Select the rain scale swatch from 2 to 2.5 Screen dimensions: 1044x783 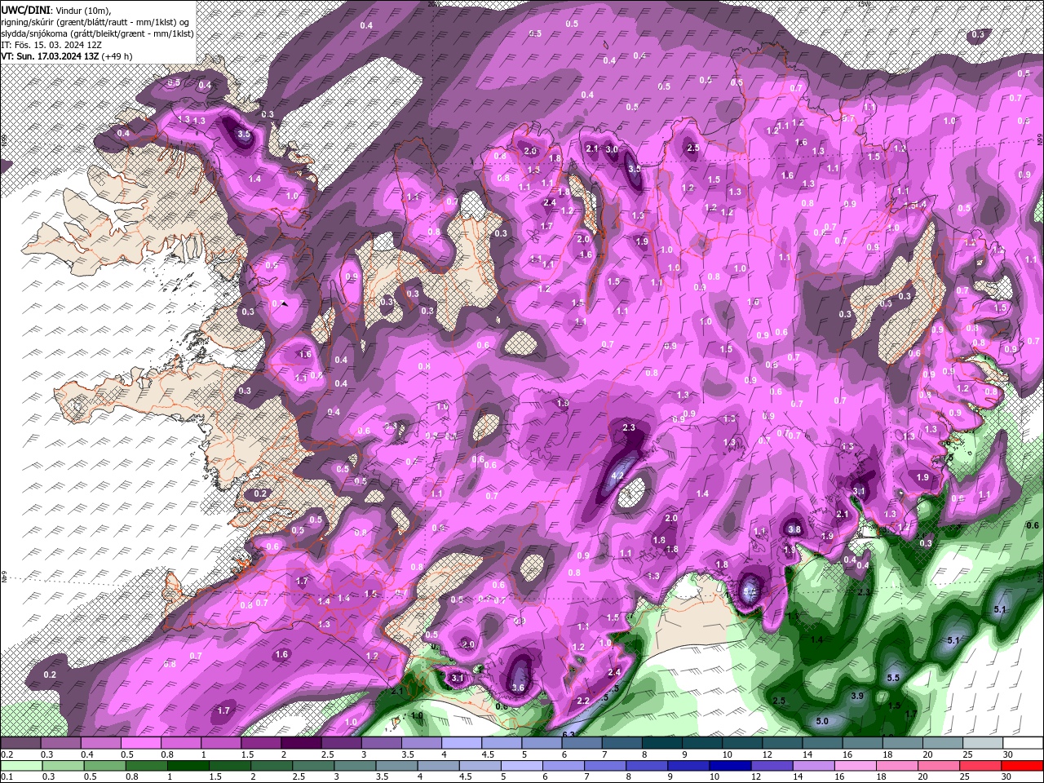pyautogui.click(x=271, y=766)
